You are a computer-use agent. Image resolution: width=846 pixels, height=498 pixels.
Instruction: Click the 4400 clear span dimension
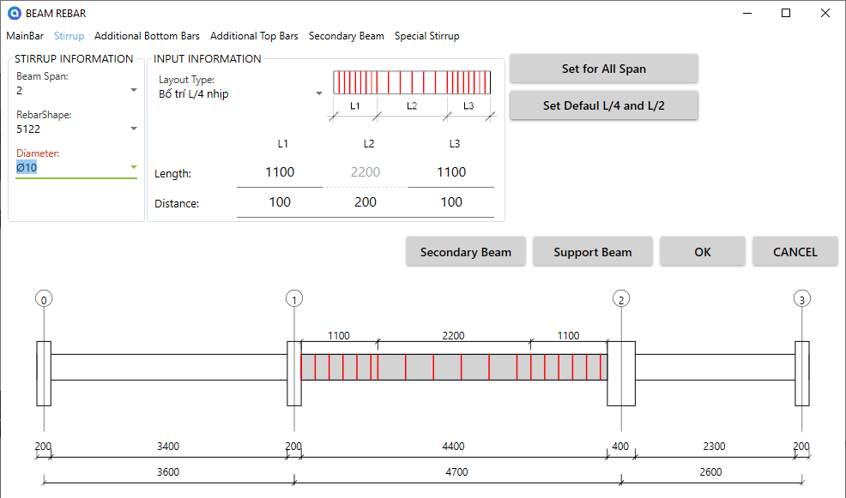coord(453,447)
